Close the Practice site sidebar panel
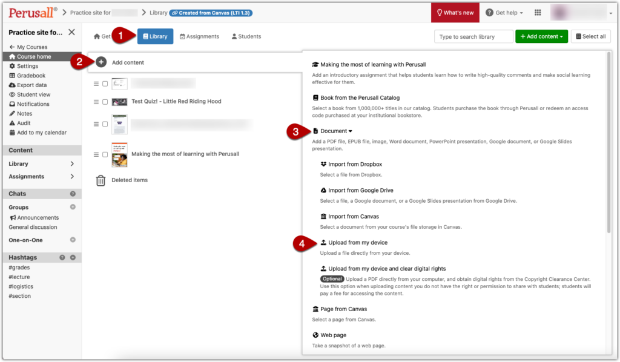The image size is (620, 362). tap(71, 32)
